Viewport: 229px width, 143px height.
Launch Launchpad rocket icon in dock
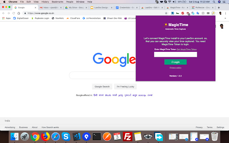pyautogui.click(x=25, y=137)
